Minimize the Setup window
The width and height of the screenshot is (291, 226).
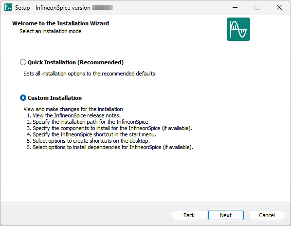click(x=235, y=7)
